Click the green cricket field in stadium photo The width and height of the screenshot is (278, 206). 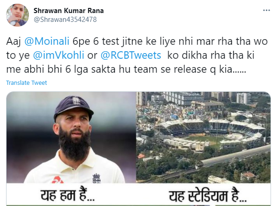click(x=206, y=140)
